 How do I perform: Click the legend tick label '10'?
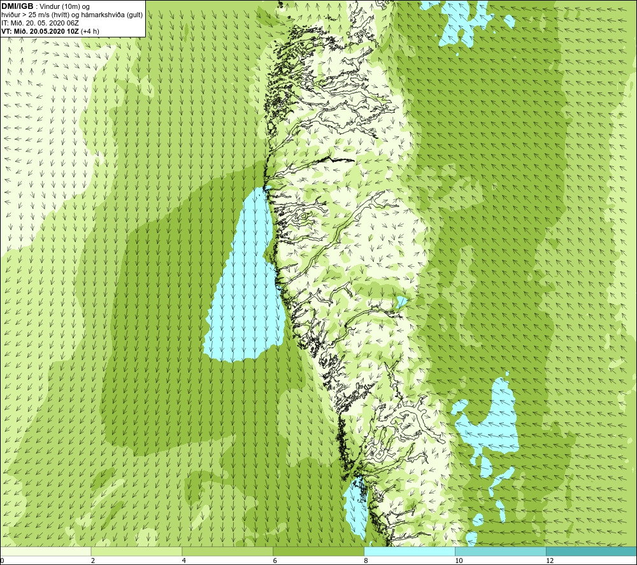(459, 561)
